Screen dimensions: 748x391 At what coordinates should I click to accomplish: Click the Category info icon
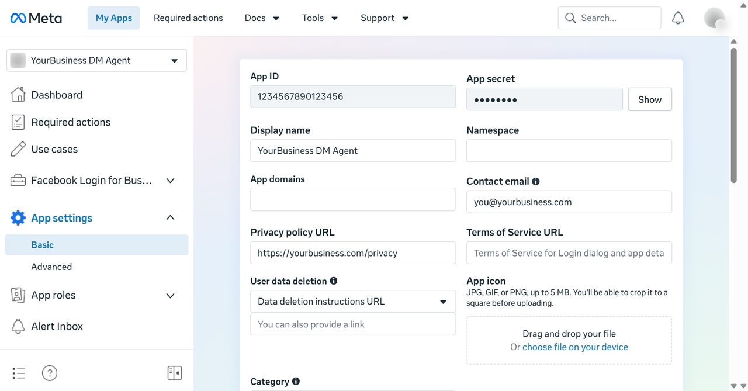coord(296,382)
